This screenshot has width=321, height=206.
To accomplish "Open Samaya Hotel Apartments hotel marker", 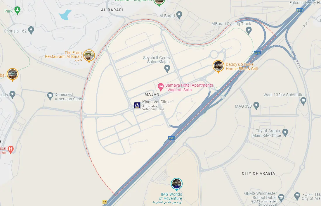I will [161, 87].
